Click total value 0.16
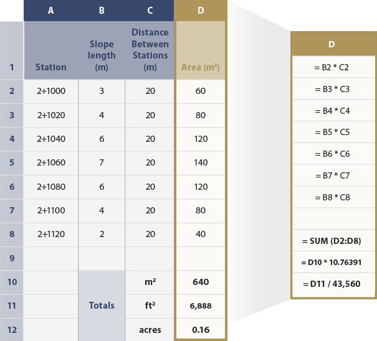Image resolution: width=377 pixels, height=341 pixels. pyautogui.click(x=201, y=330)
